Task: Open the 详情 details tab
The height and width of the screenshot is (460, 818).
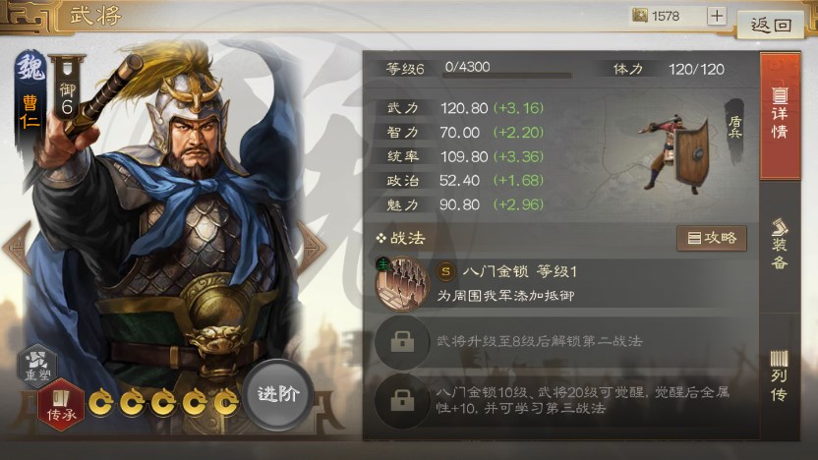Action: point(780,116)
